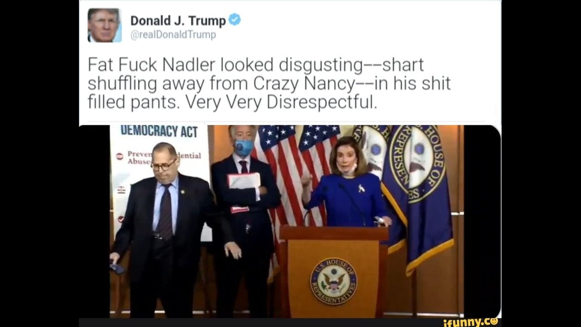Click the tweet text starting "Fat Fuck Nadler"
The image size is (581, 327).
(x=269, y=84)
